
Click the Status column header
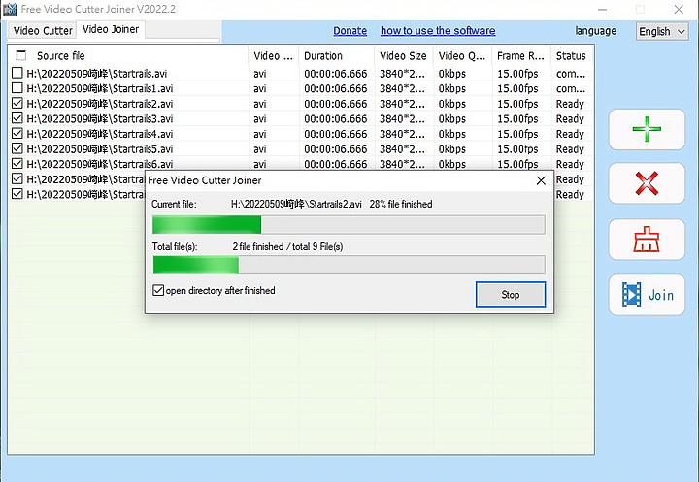tap(573, 56)
